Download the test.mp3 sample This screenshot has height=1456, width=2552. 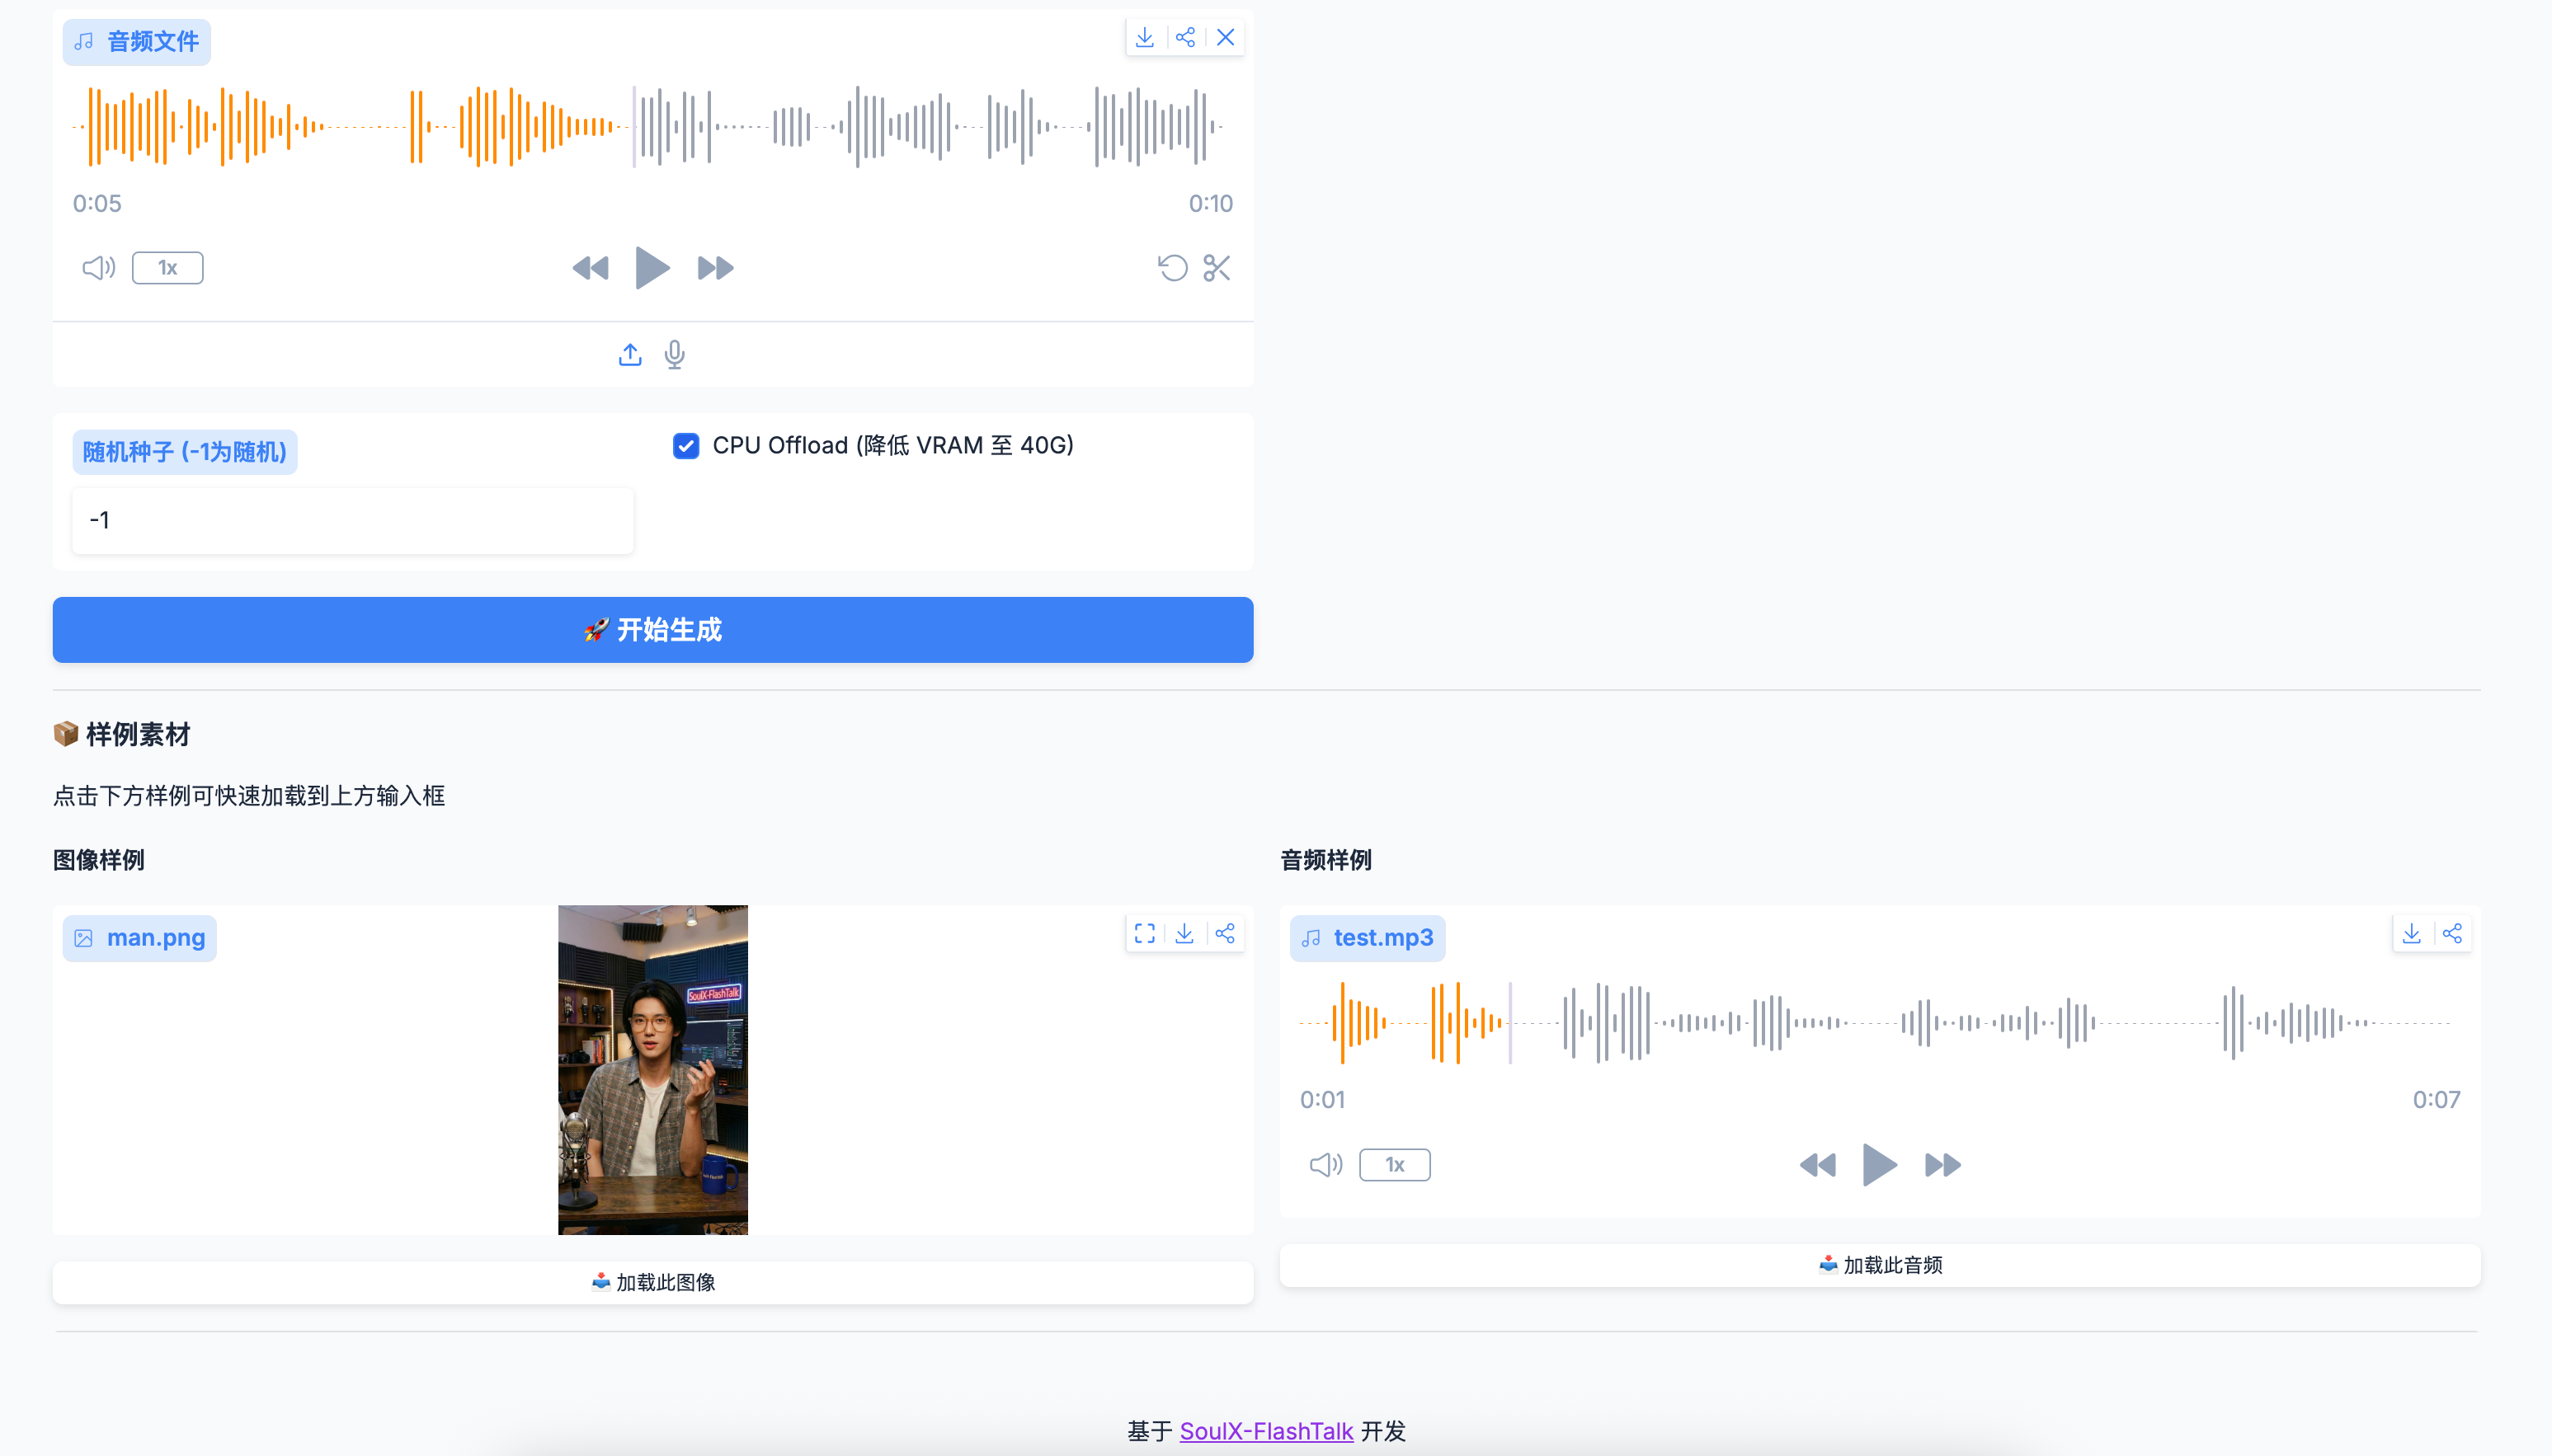tap(2412, 934)
